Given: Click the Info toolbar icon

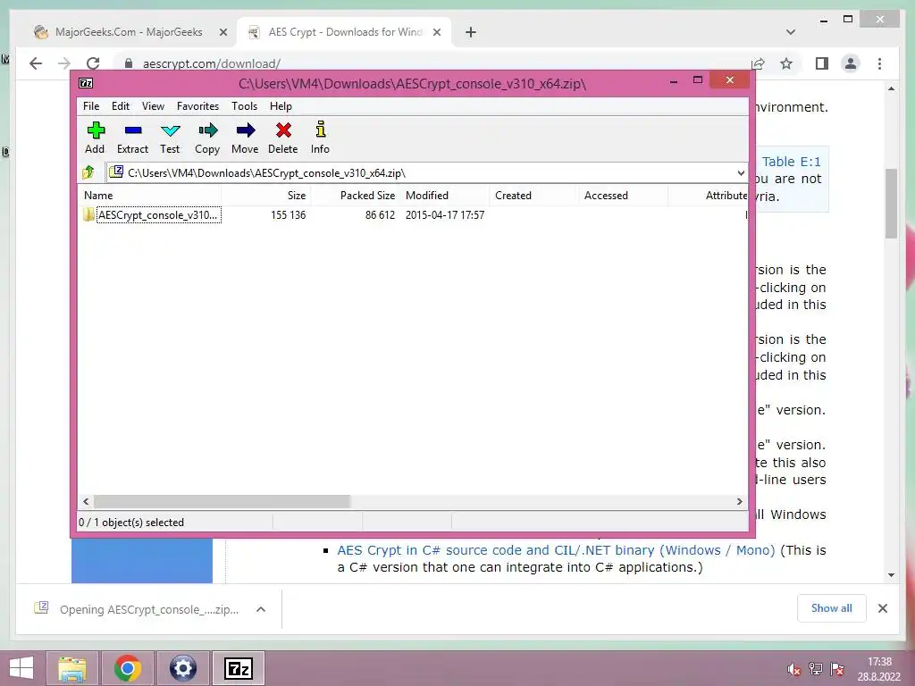Looking at the screenshot, I should (321, 129).
